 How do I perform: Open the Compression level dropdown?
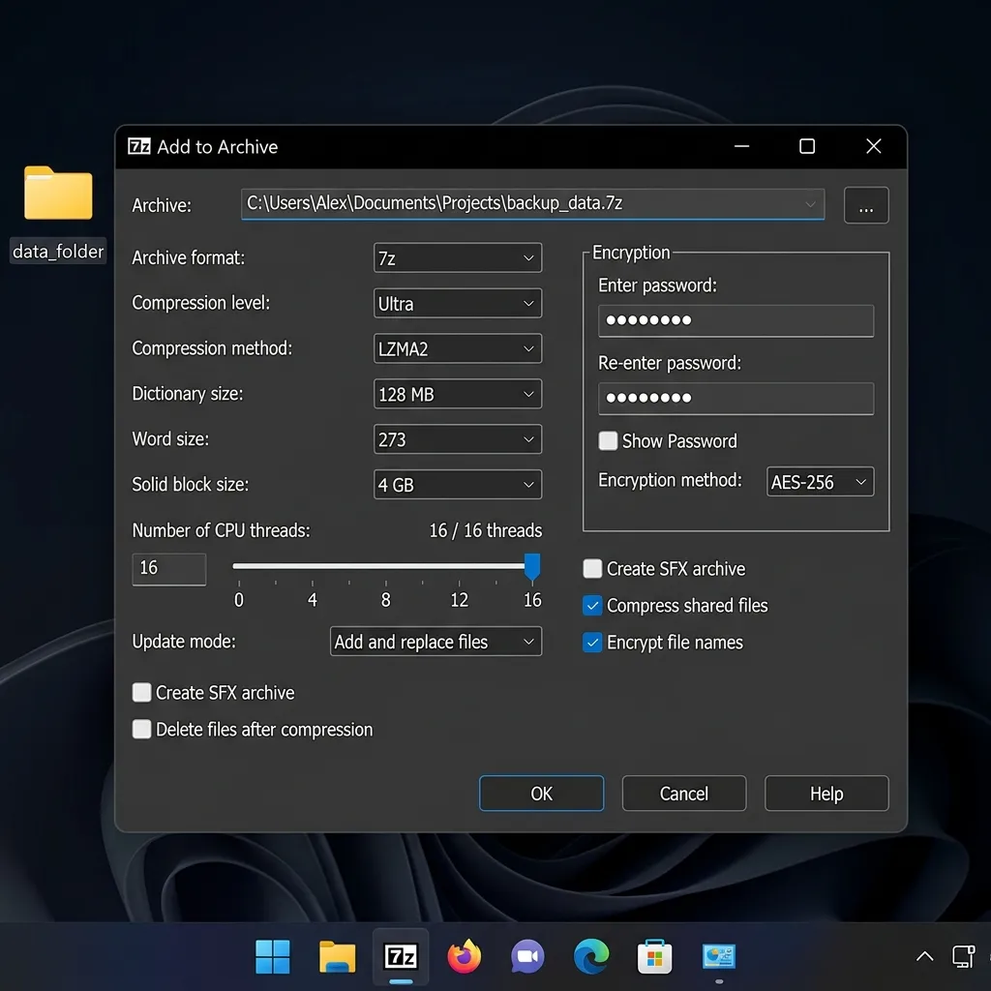[x=458, y=303]
